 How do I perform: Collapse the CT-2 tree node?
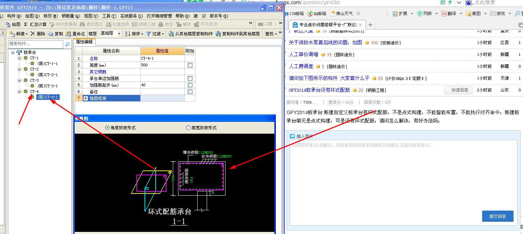[x=20, y=69]
